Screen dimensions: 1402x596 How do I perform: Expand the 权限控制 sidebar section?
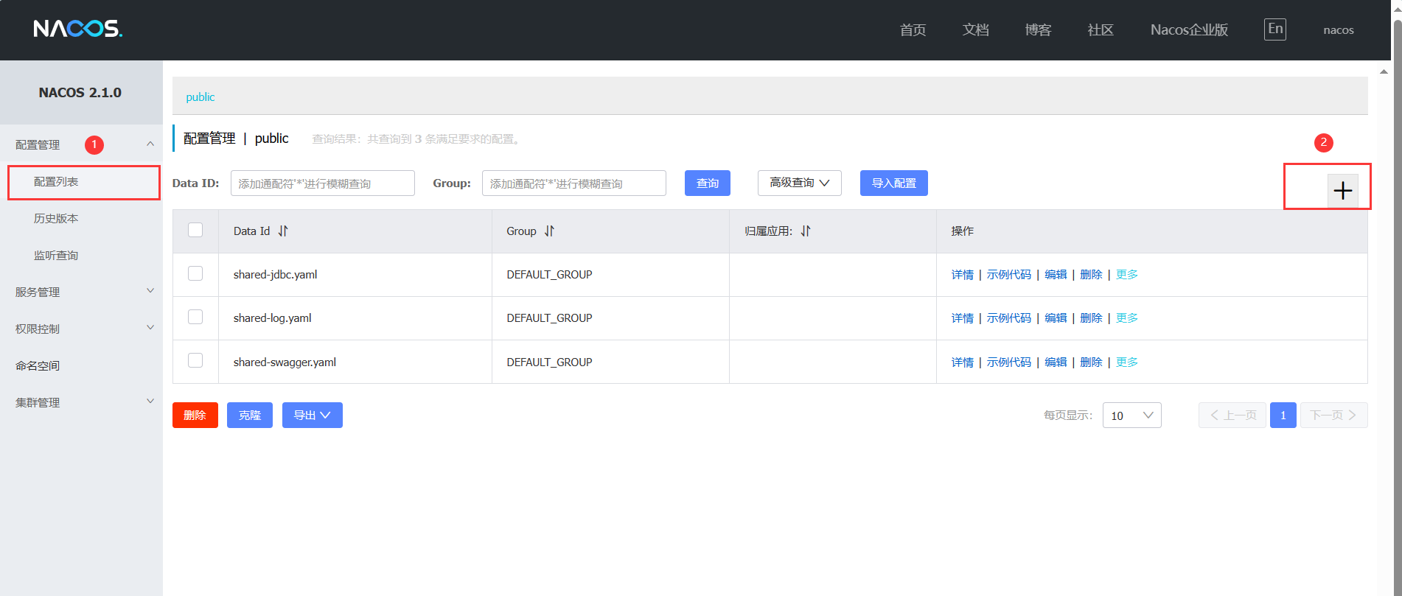coord(150,328)
